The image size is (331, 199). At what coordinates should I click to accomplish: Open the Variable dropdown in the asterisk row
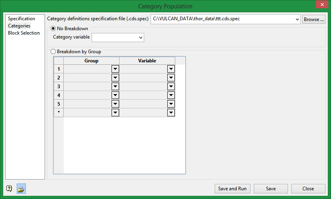click(171, 113)
